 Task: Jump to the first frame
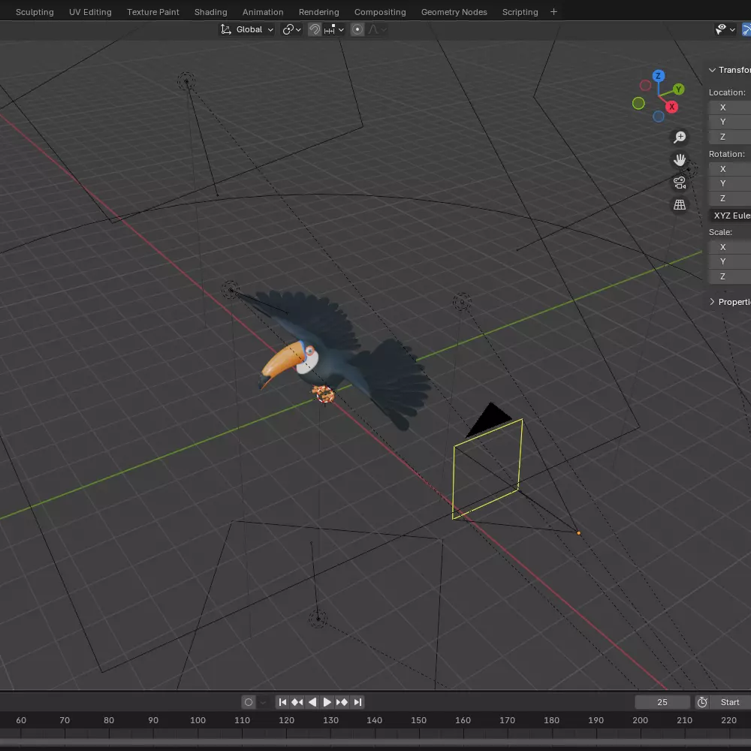pos(282,702)
